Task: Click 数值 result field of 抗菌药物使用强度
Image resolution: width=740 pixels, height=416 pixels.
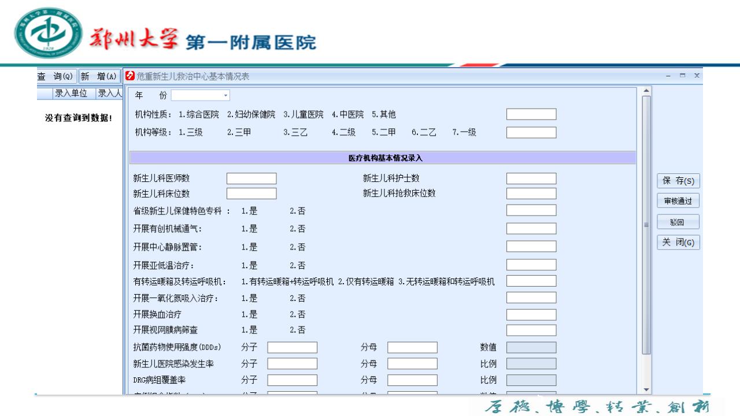Action: (531, 347)
